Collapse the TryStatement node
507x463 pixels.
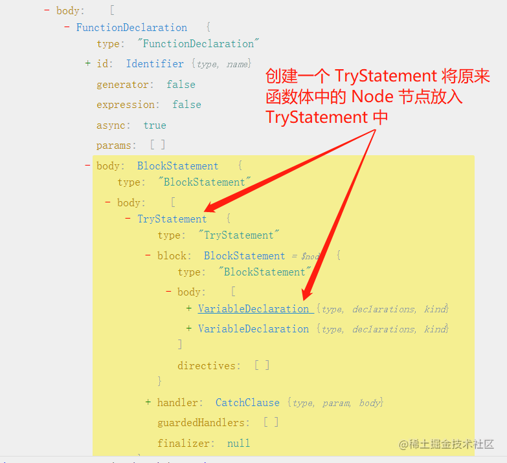(128, 219)
